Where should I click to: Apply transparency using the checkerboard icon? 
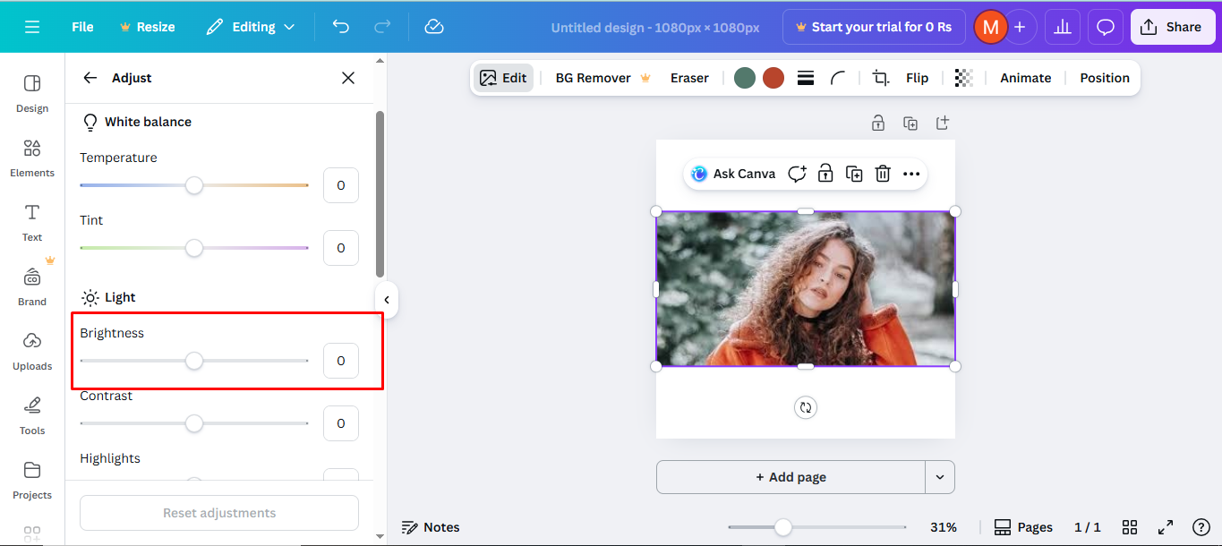[x=963, y=78]
